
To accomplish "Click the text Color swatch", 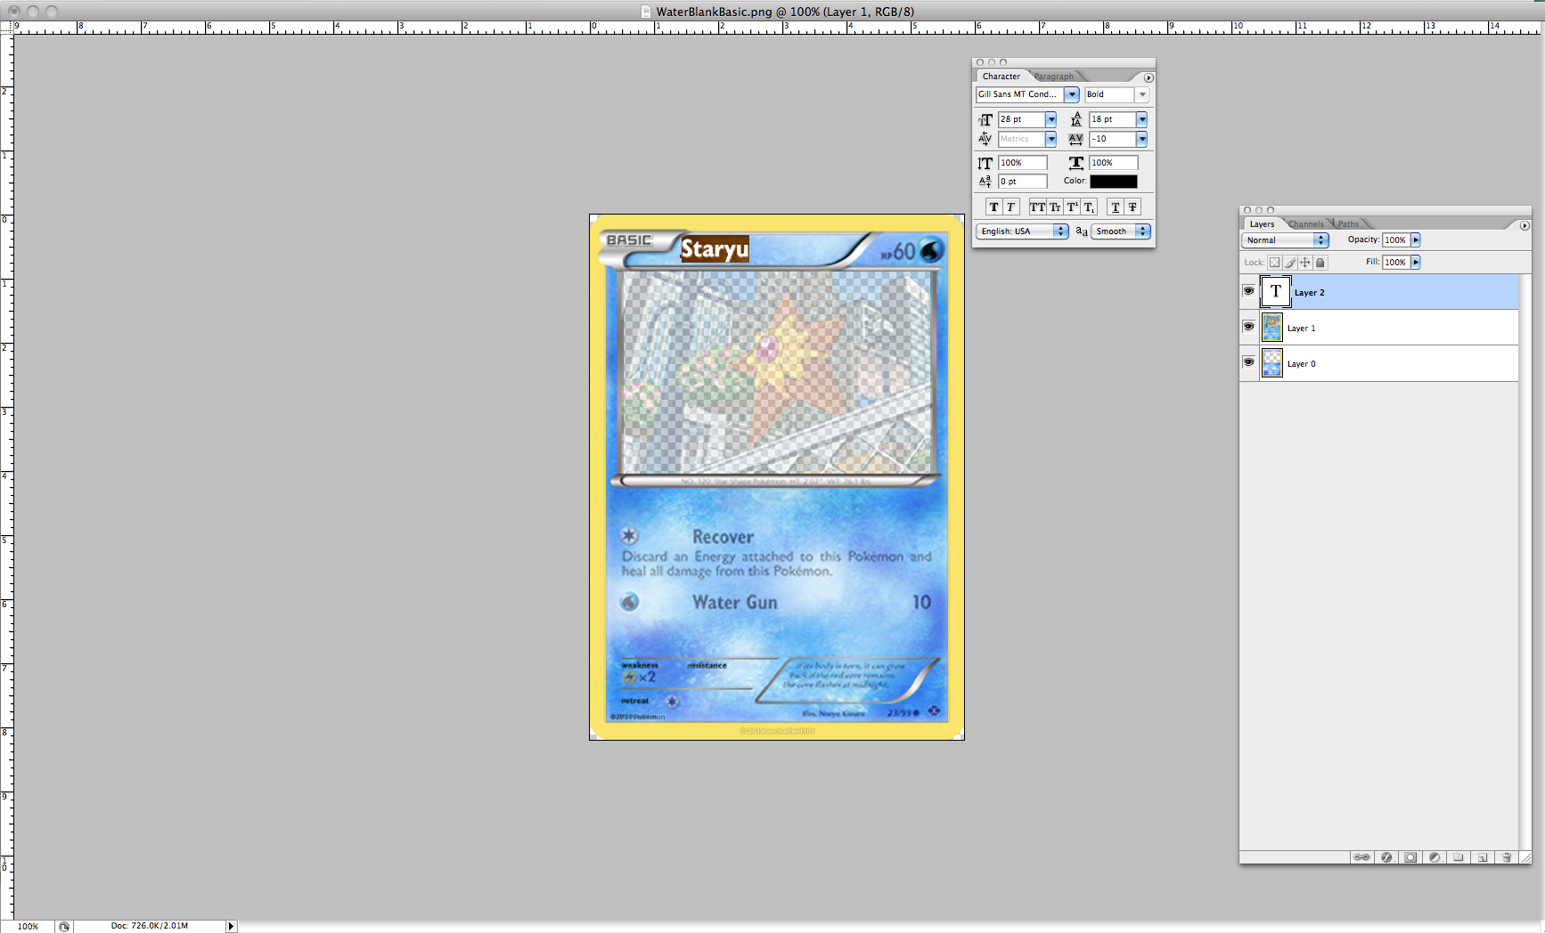I will (1114, 182).
